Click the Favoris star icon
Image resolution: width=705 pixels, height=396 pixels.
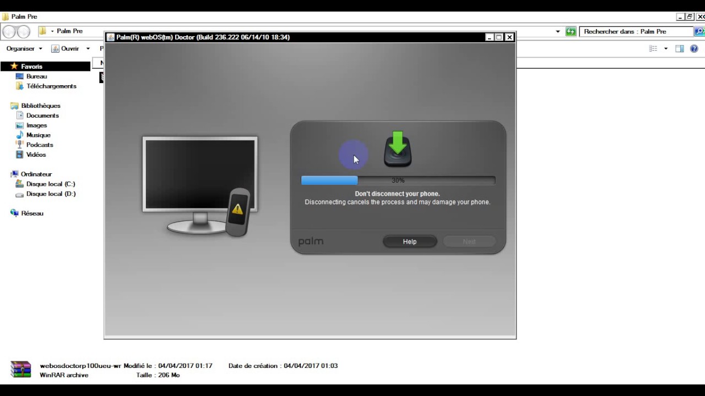tap(14, 66)
